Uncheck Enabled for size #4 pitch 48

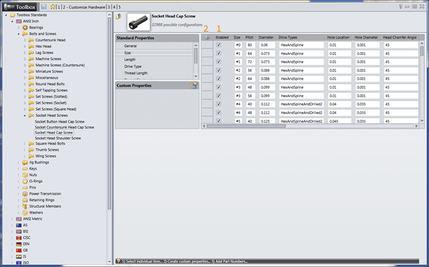(219, 113)
